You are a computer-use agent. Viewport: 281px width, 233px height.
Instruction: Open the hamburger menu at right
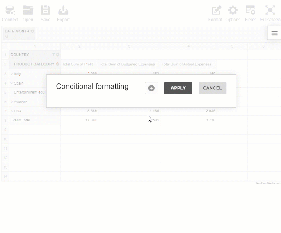pos(274,33)
